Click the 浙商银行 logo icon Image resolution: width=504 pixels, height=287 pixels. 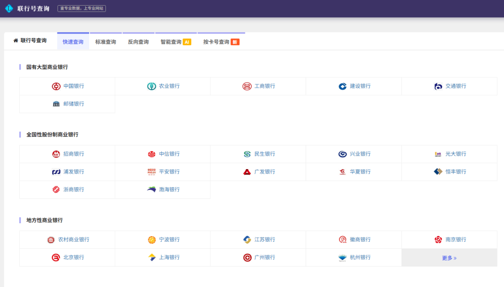tap(56, 190)
